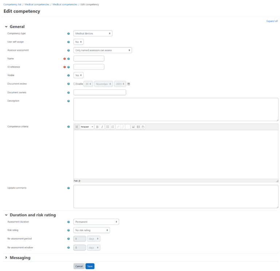
Task: Click the Cancel button
Action: pyautogui.click(x=79, y=266)
